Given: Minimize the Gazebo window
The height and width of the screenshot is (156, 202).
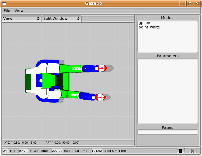Looking at the screenshot, I should (x=182, y=3).
